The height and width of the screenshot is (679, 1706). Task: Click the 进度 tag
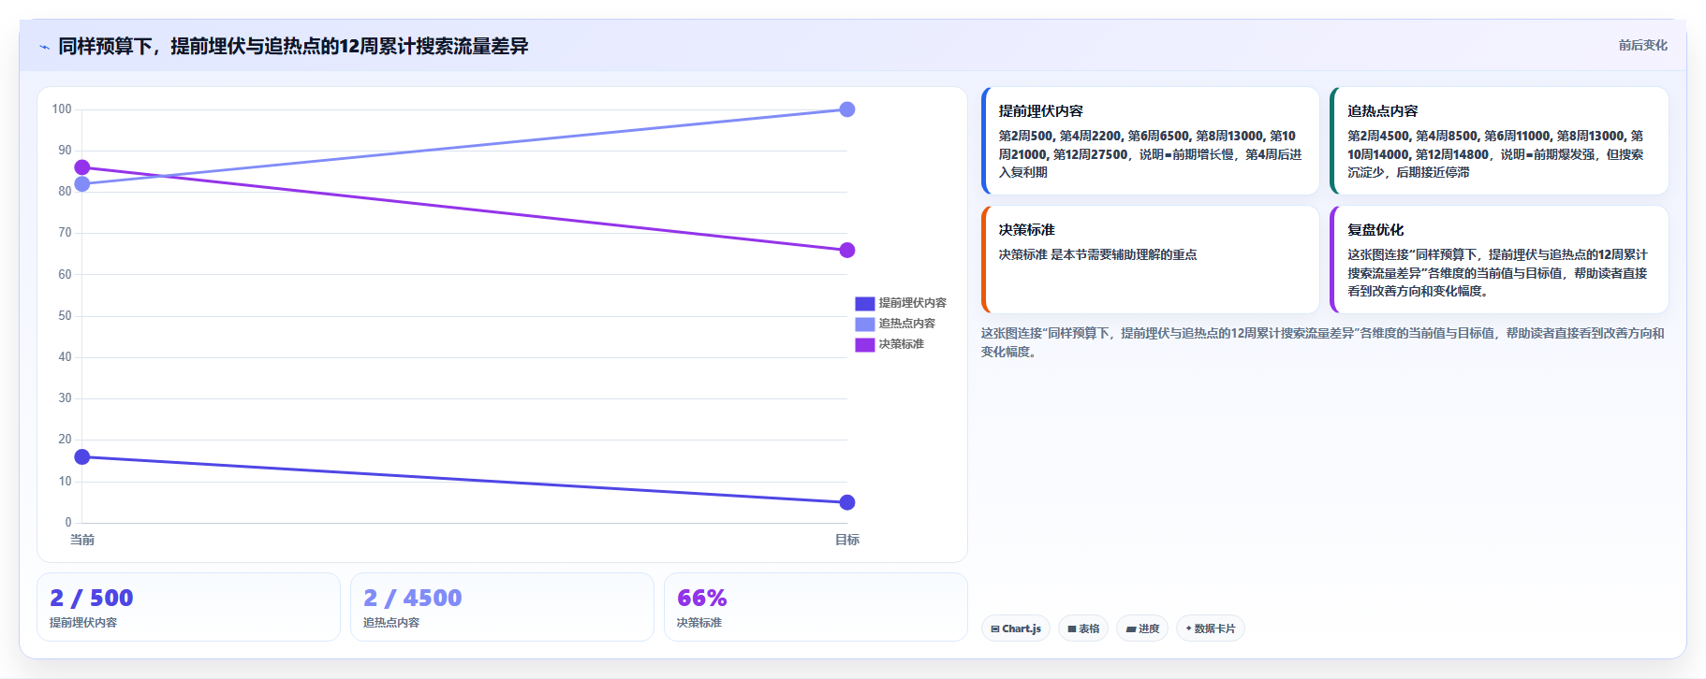coord(1142,628)
